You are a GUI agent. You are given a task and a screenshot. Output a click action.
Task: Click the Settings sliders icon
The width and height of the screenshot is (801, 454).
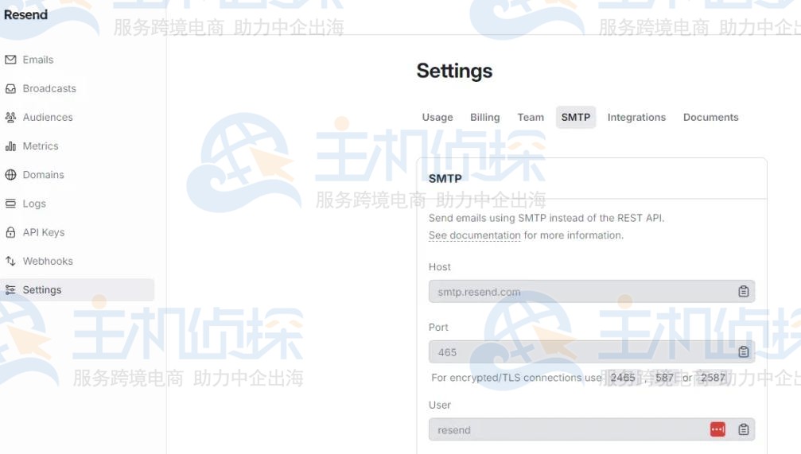click(x=10, y=289)
